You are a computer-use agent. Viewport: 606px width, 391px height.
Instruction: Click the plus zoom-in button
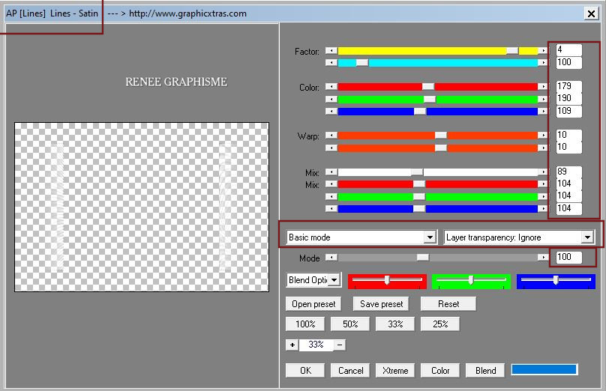[x=292, y=345]
